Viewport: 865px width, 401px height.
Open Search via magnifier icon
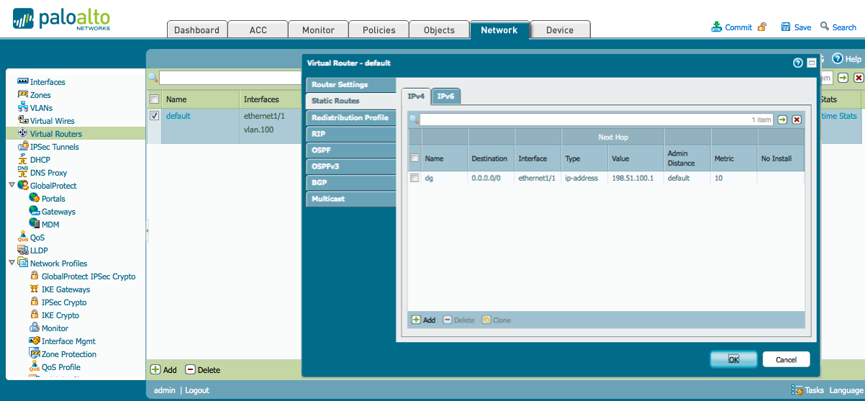pyautogui.click(x=825, y=27)
